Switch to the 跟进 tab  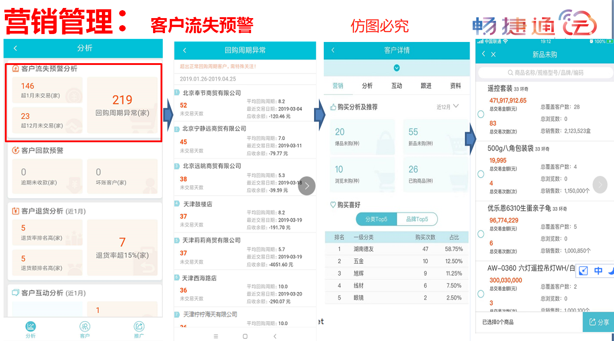pyautogui.click(x=426, y=86)
